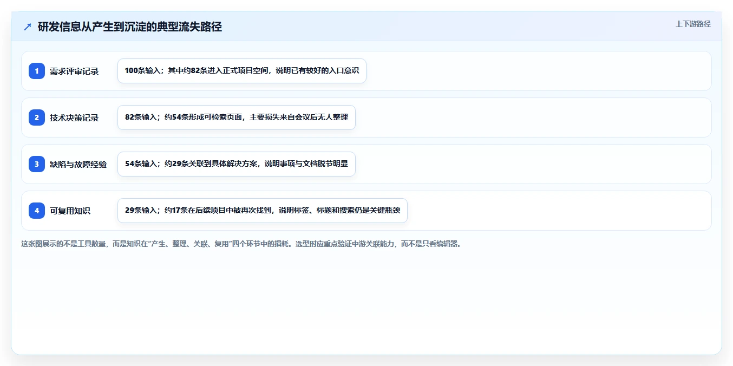Click the box starting with 54条输入
The width and height of the screenshot is (733, 366).
click(x=237, y=164)
